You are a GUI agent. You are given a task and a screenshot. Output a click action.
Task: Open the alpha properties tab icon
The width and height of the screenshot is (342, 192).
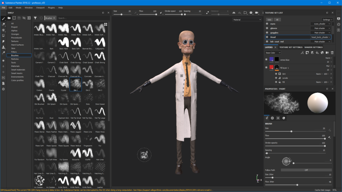tap(273, 118)
